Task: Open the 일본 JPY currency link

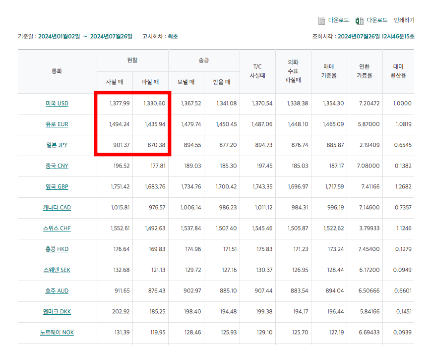Action: pos(57,145)
